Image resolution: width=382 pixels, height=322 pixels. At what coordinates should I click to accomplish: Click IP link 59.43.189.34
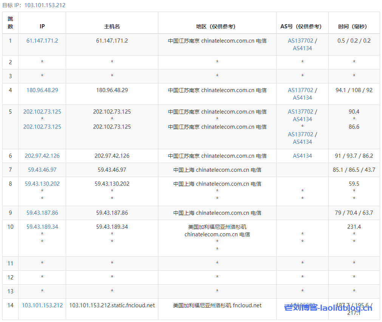[x=42, y=227]
